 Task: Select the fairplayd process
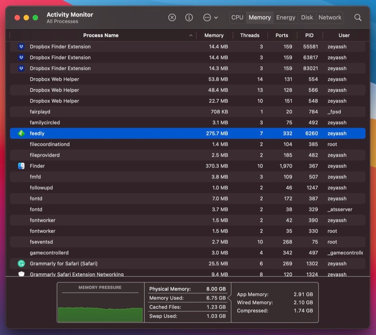click(x=188, y=111)
